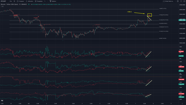This screenshot has height=105, width=186.
Task: Click the green market status dot
Action: [29, 4]
